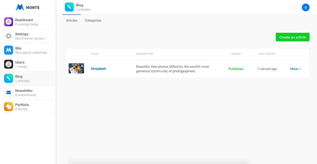The width and height of the screenshot is (317, 164).
Task: Click the Blog title in page header
Action: (x=80, y=5)
